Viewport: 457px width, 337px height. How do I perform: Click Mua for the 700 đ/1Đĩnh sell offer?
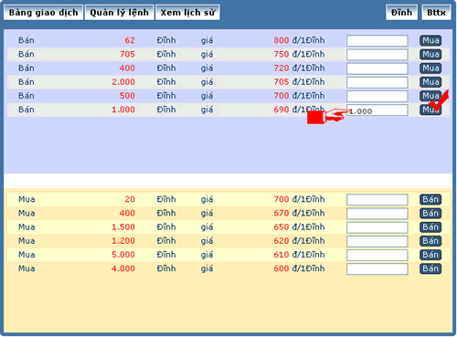coord(430,96)
